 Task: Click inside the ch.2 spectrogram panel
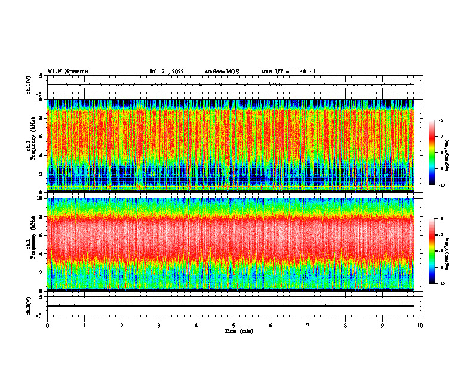pyautogui.click(x=231, y=245)
